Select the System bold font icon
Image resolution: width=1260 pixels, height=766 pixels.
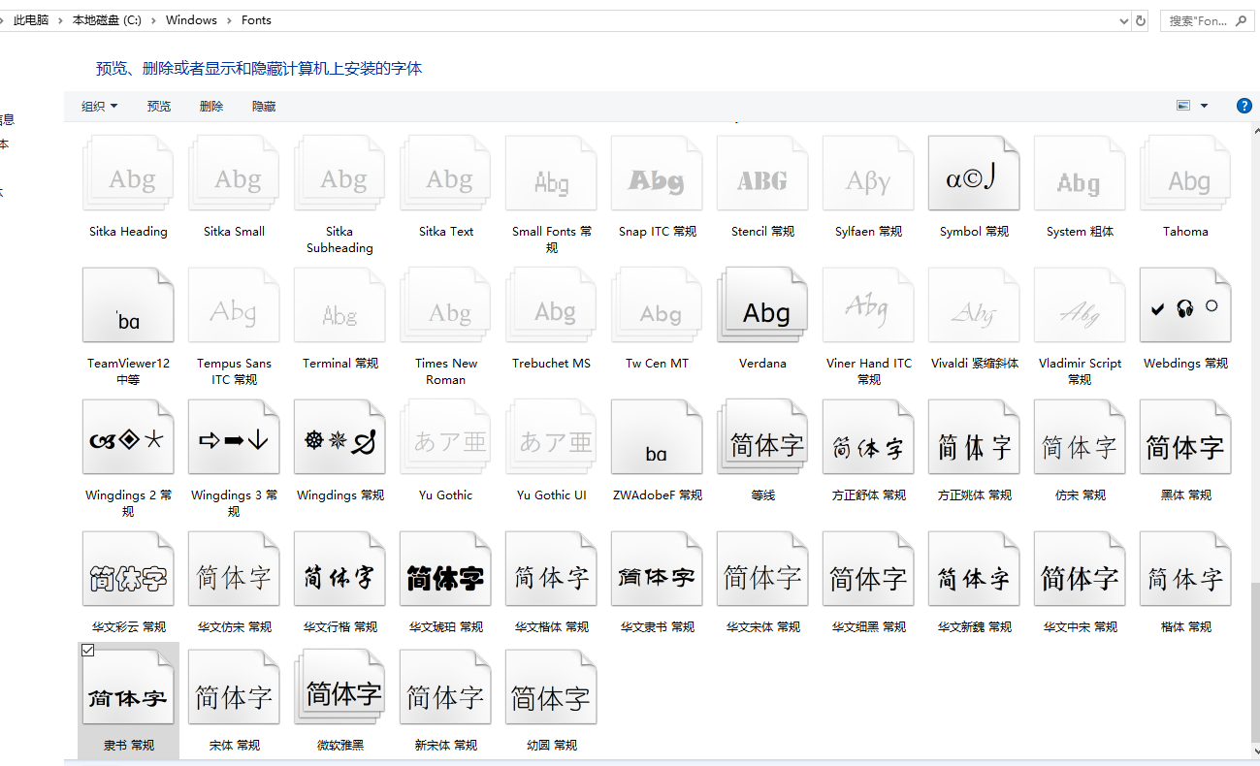click(x=1080, y=173)
